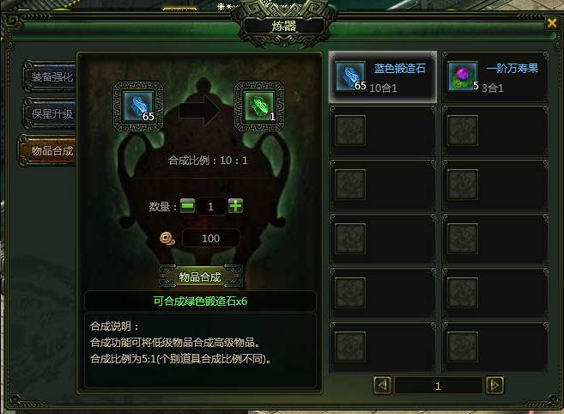
Task: Switch to the 保星升级 tab
Action: coord(49,113)
